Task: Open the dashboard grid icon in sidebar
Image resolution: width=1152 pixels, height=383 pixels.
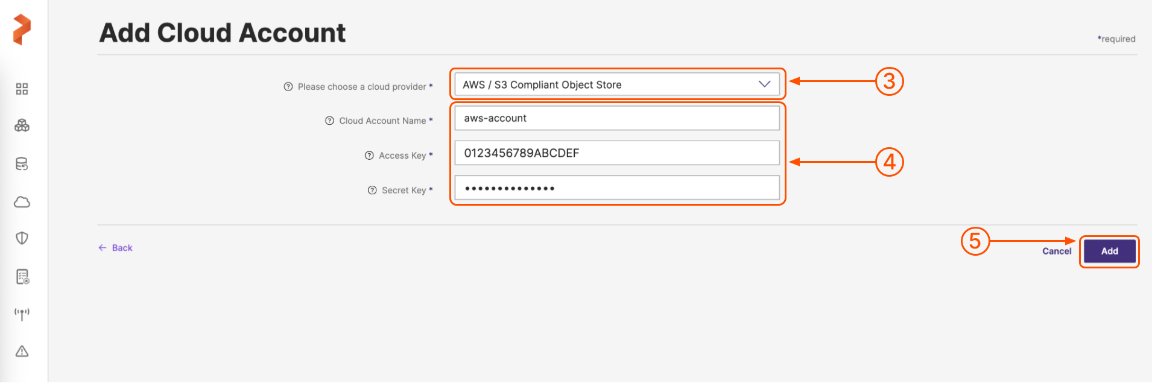Action: click(x=22, y=89)
